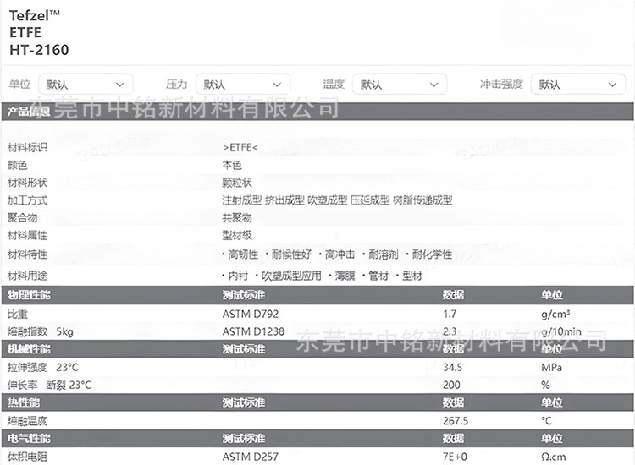Open the 压力 dropdown set to 默认
Viewport: 635px width, 465px height.
tap(243, 85)
